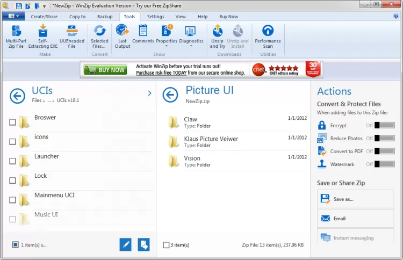Make a UUEncoded File
Screen dimensions: 403x260
71,37
